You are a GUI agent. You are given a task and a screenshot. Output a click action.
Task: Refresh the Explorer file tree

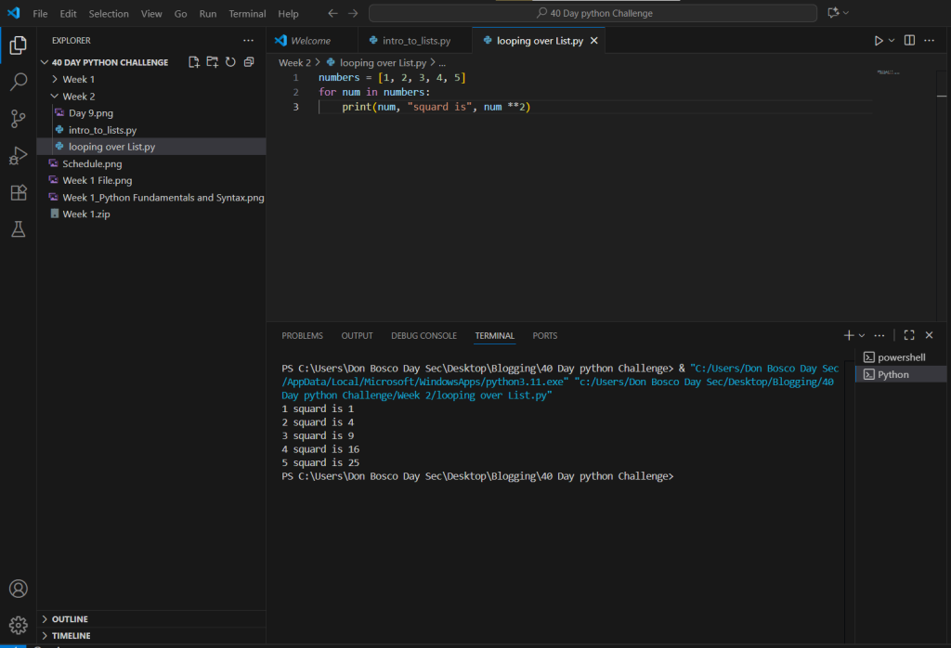pyautogui.click(x=230, y=62)
